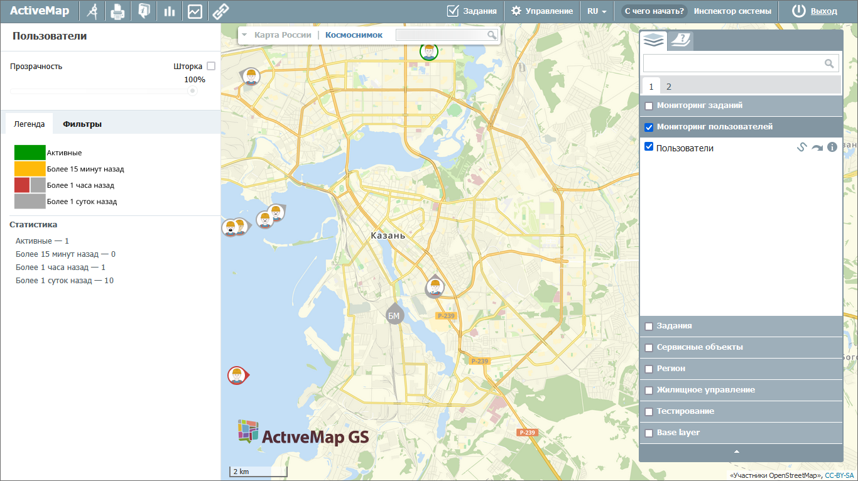Screen dimensions: 858x481
Task: Switch to the map legend help tab
Action: click(680, 41)
